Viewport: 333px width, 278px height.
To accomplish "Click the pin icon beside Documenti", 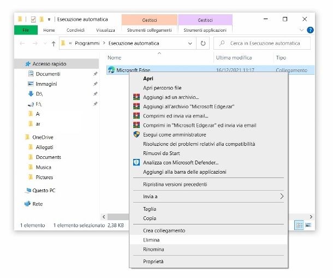I will [96, 74].
